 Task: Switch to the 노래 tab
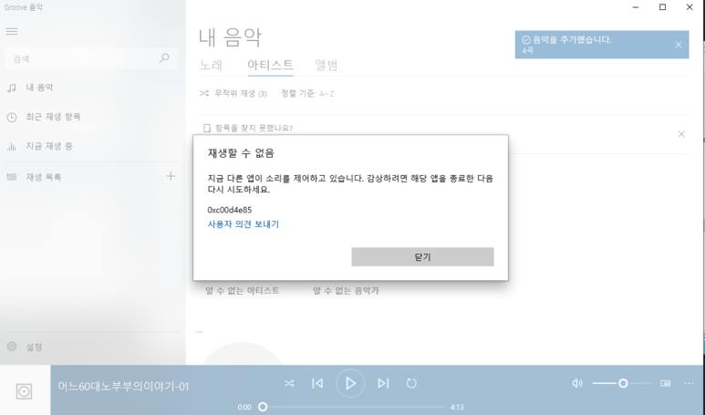(x=211, y=65)
